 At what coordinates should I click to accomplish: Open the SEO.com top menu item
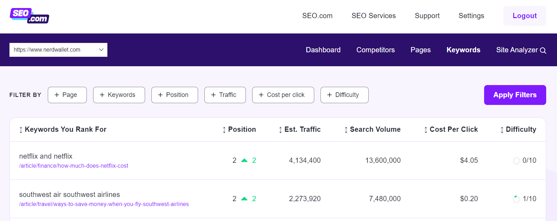point(317,16)
